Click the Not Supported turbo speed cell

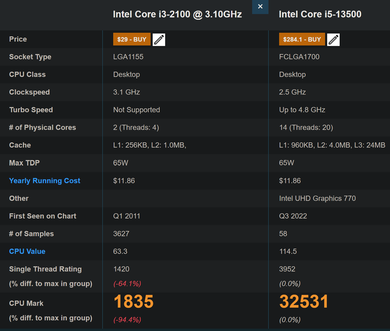click(136, 109)
